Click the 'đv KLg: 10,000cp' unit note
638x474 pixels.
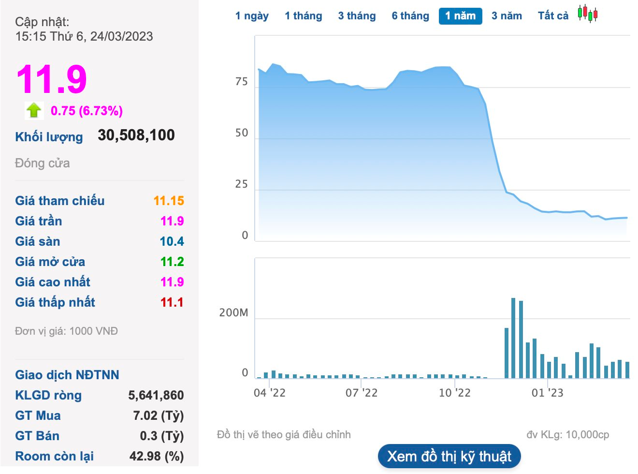point(568,435)
